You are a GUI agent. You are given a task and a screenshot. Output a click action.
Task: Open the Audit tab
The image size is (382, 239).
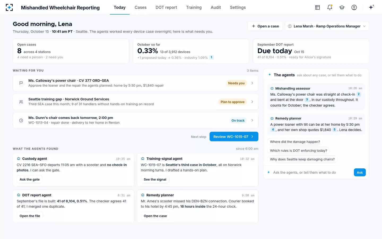(x=216, y=7)
